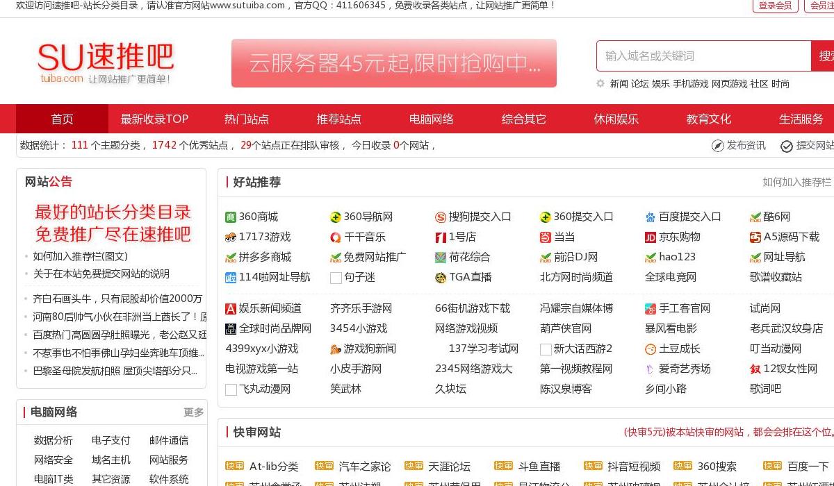Open the 巴黎圣母院发航拍照 news headline
The image size is (834, 486).
point(115,371)
